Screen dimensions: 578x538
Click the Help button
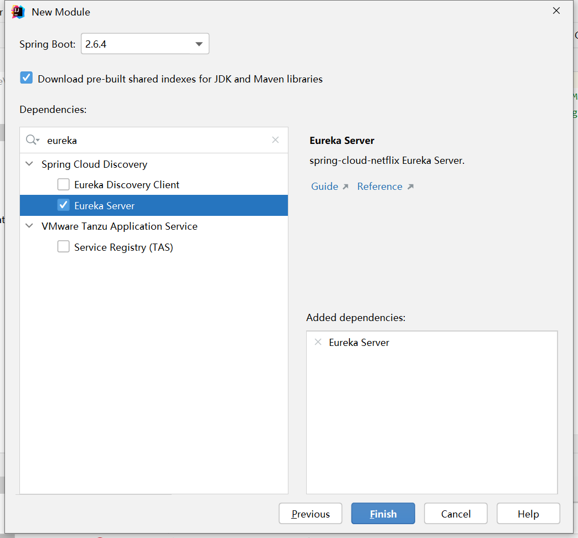pos(528,513)
